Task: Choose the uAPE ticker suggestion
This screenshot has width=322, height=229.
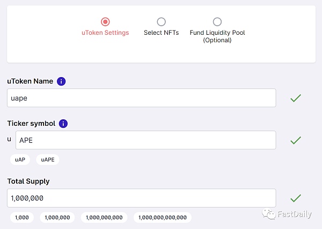Action: tap(48, 159)
